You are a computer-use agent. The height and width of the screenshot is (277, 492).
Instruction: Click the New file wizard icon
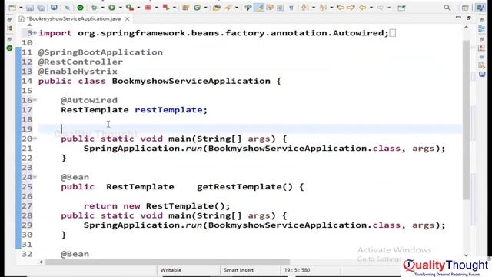click(12, 8)
